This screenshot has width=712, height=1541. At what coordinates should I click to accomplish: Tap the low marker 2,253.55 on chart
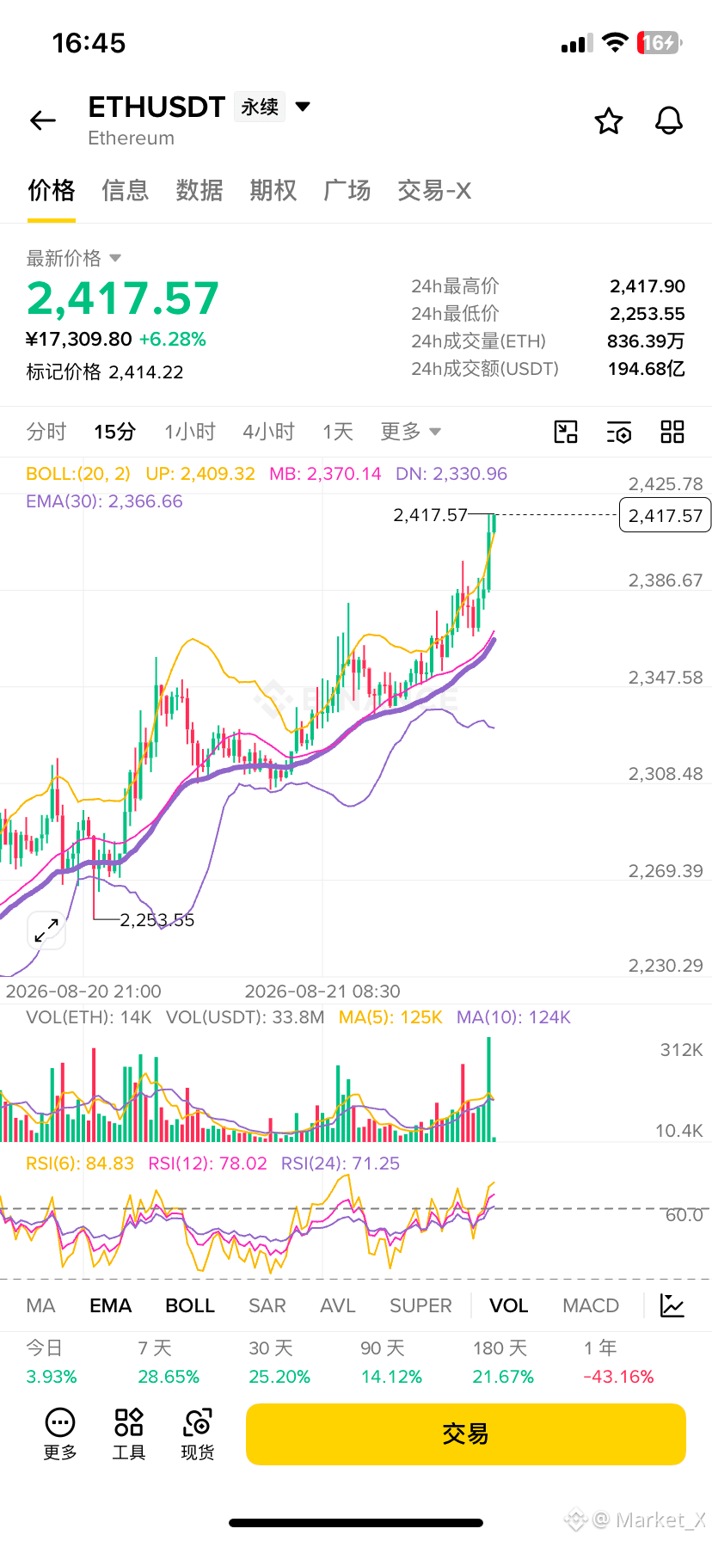pyautogui.click(x=157, y=920)
